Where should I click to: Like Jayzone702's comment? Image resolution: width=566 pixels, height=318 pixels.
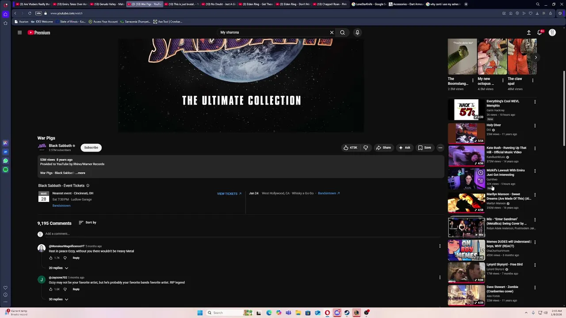coord(51,289)
